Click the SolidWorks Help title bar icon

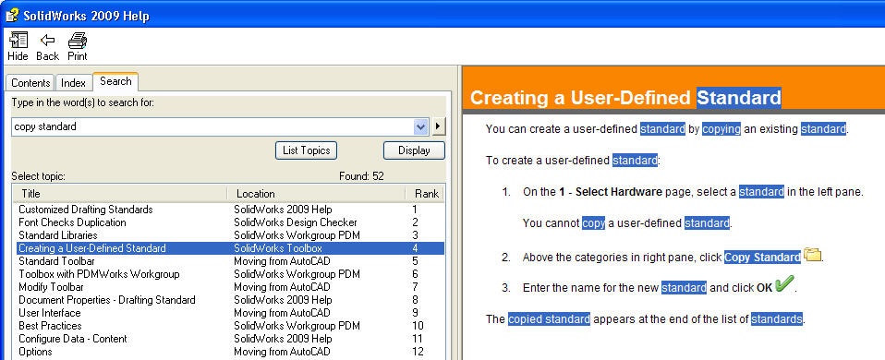11,15
